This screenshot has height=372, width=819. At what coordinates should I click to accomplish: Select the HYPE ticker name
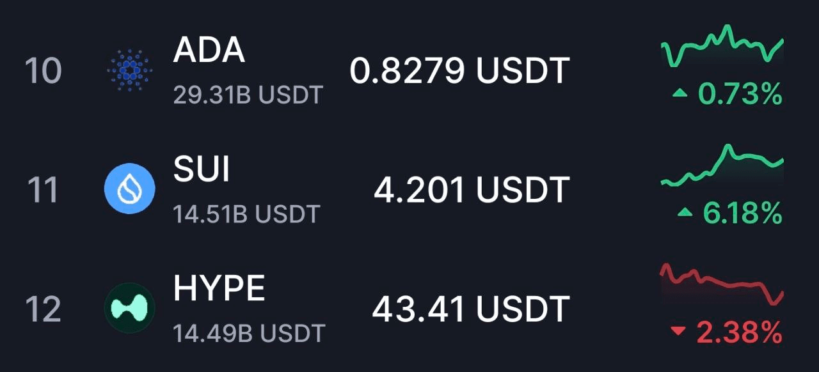click(x=219, y=289)
